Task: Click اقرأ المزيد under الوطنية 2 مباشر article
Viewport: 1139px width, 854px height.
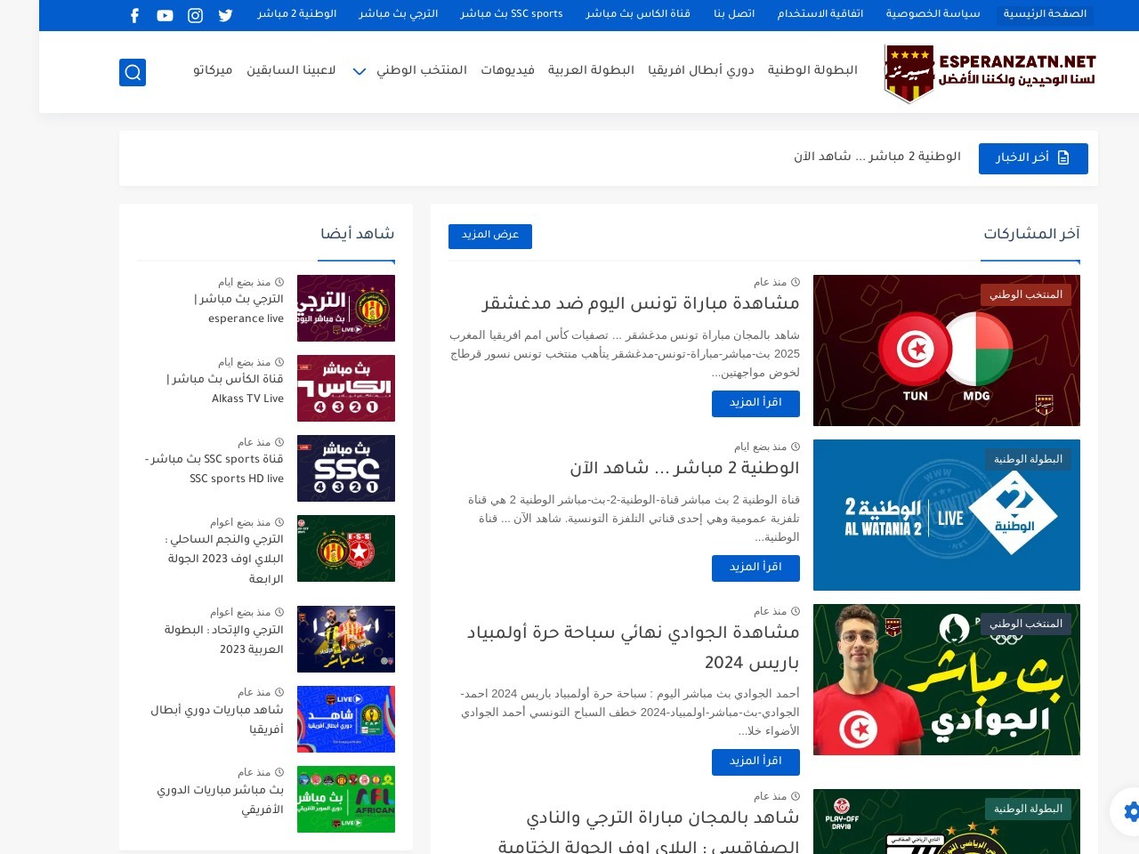Action: pos(755,568)
